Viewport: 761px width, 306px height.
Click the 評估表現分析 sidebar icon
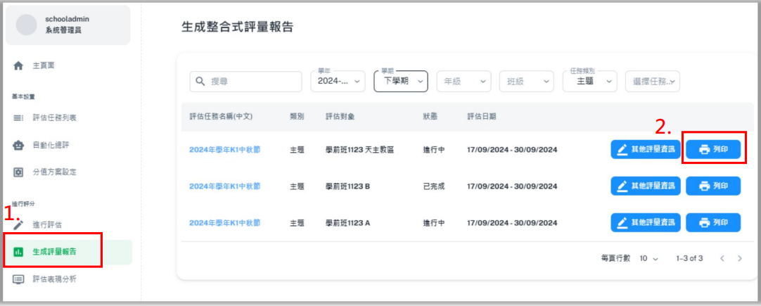coord(19,279)
